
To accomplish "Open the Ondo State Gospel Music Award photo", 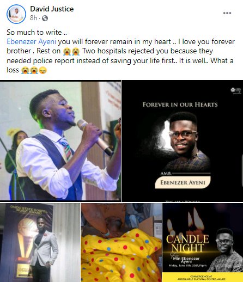I will point(40,242).
